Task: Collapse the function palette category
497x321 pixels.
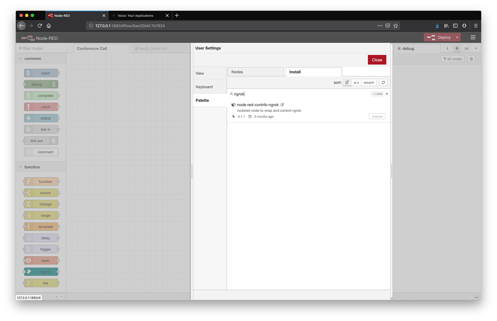Action: (41, 167)
